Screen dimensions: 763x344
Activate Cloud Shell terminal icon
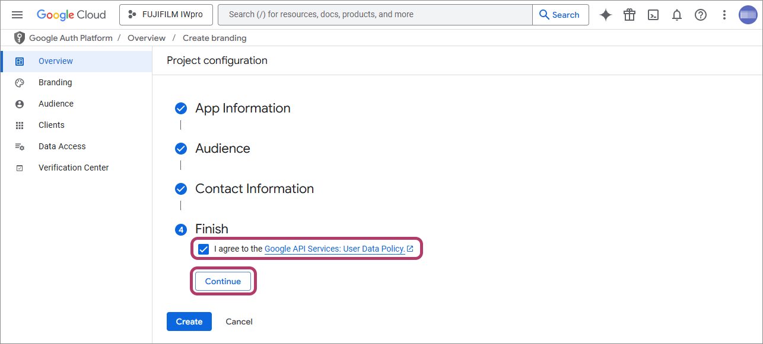pos(653,15)
